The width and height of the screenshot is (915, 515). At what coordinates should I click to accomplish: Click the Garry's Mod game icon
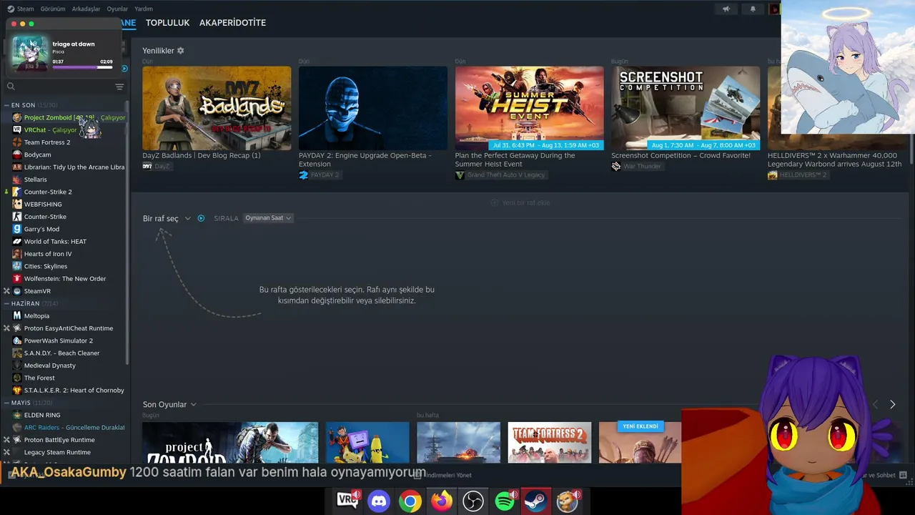[17, 229]
